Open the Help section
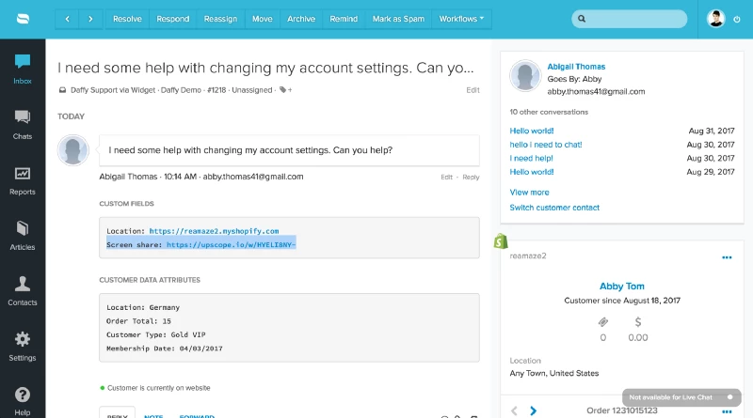The height and width of the screenshot is (418, 753). [23, 401]
